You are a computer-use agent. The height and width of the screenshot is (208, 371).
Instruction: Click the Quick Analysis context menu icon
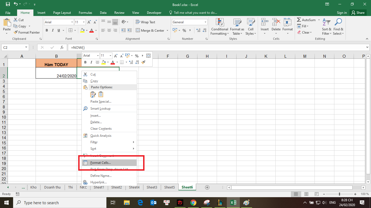tap(85, 136)
